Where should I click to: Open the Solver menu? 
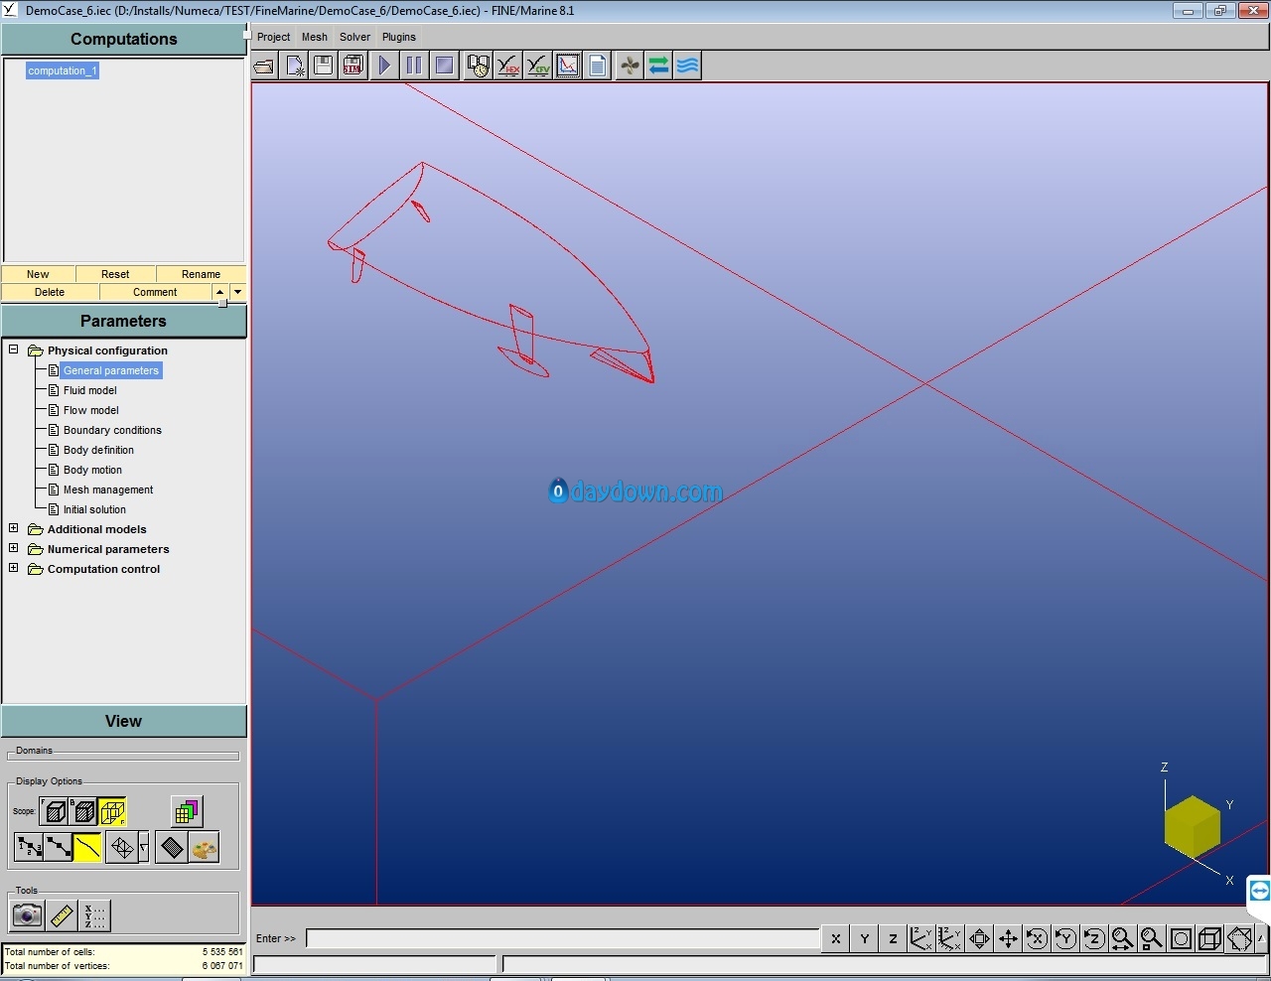point(354,37)
